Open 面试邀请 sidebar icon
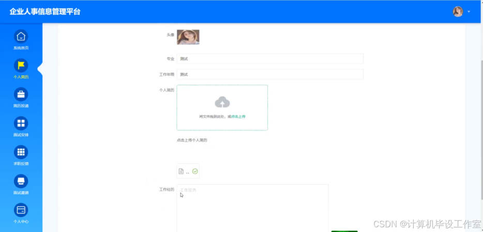Screen dimensions: 483x232 (21, 181)
